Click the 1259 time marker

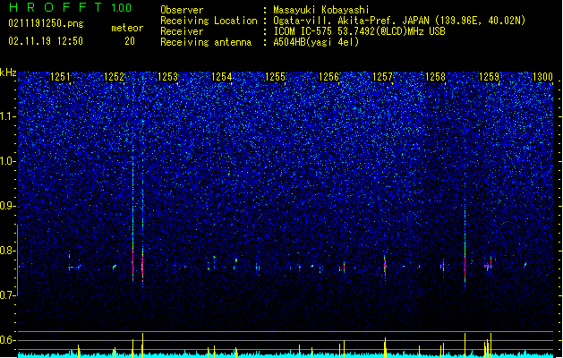click(490, 77)
